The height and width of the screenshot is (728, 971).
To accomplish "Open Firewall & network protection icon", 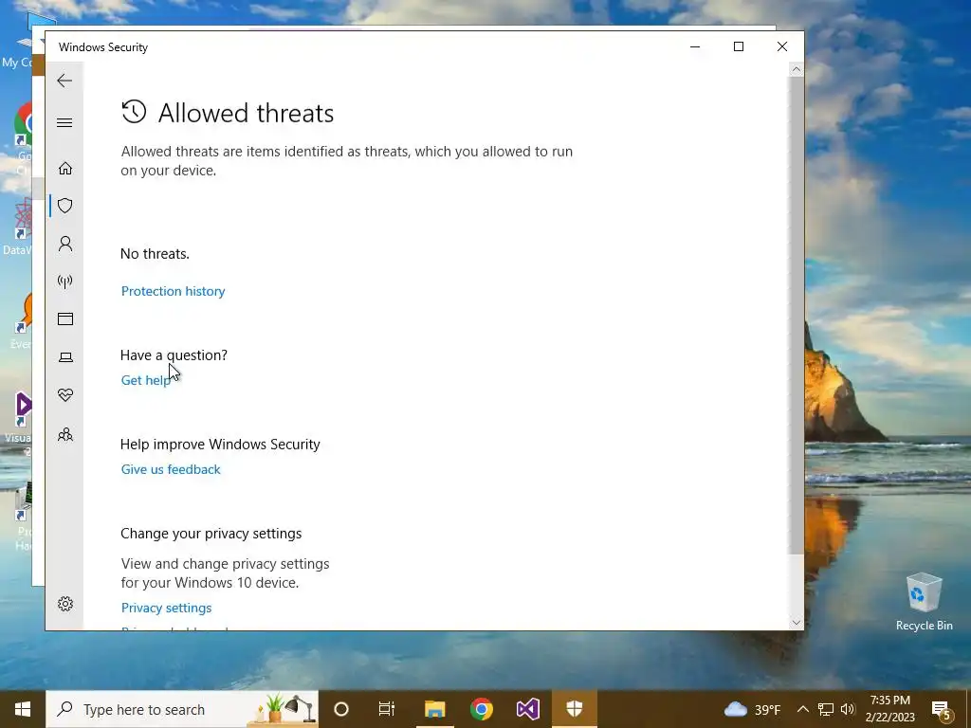I will pos(65,282).
